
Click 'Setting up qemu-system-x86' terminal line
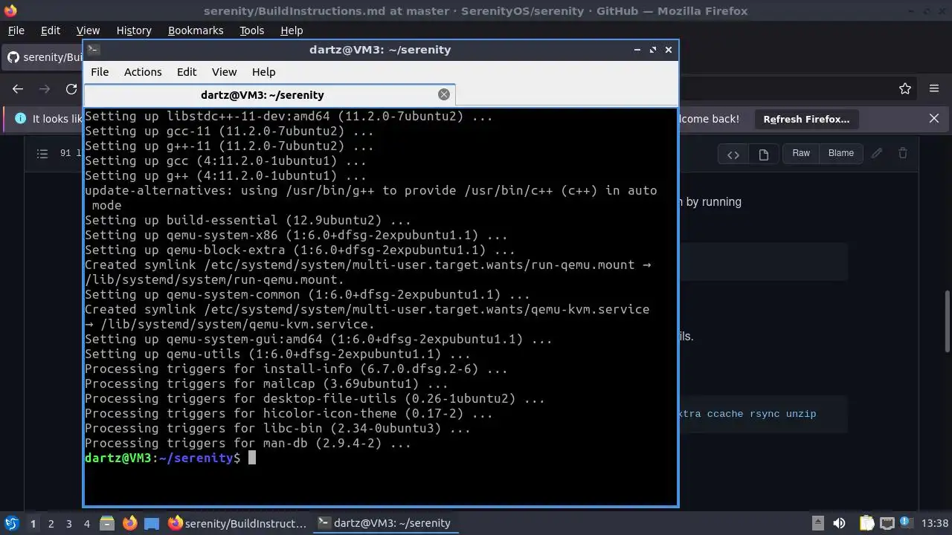tap(296, 236)
